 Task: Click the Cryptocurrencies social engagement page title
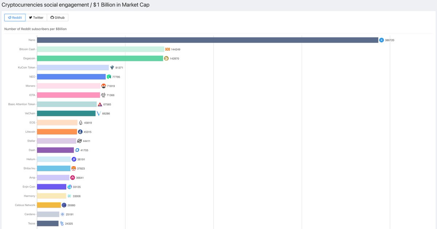point(75,5)
